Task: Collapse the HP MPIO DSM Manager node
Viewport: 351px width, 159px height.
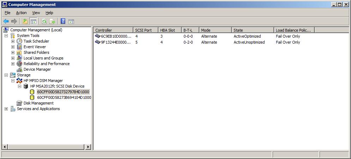Action: tap(13, 81)
